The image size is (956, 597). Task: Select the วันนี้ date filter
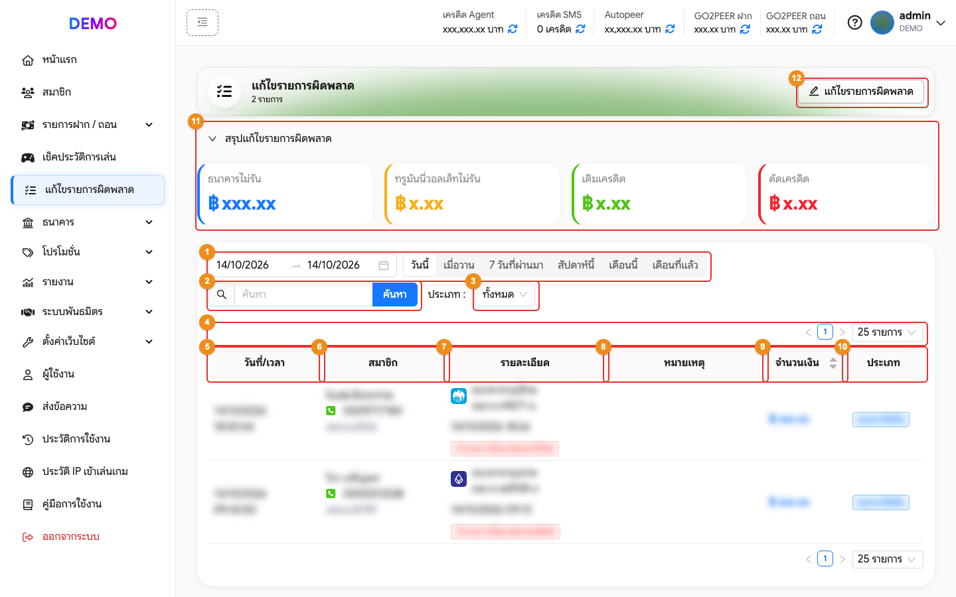[x=420, y=265]
